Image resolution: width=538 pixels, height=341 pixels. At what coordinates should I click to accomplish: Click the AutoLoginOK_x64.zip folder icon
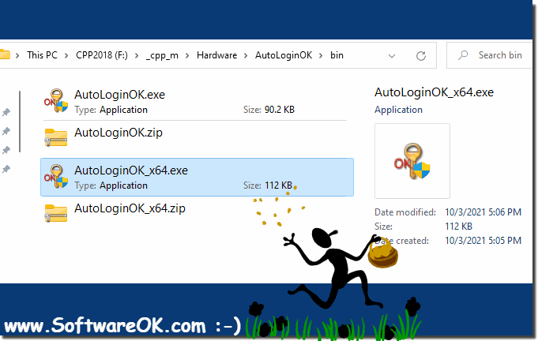click(x=55, y=213)
